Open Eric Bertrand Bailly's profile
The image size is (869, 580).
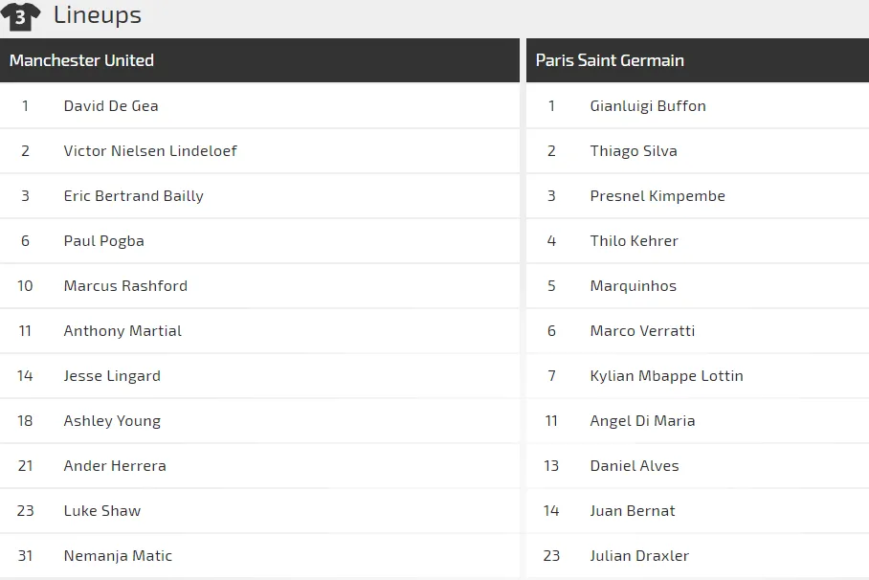click(133, 196)
